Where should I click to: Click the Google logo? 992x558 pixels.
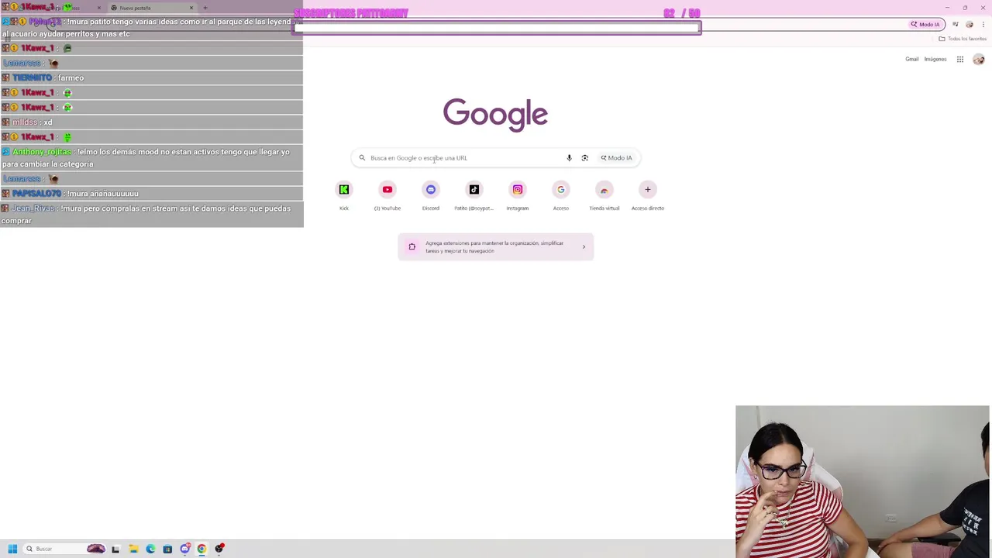coord(495,114)
